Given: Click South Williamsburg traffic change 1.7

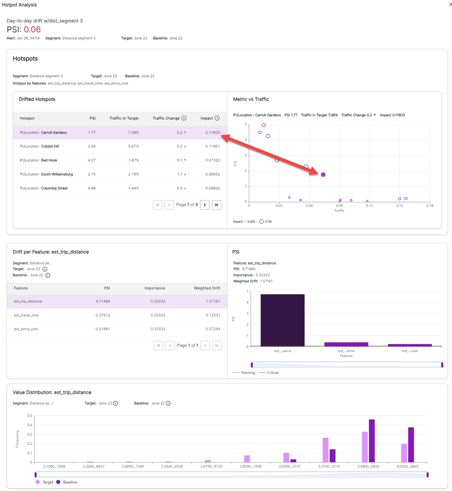Looking at the screenshot, I should coord(182,174).
